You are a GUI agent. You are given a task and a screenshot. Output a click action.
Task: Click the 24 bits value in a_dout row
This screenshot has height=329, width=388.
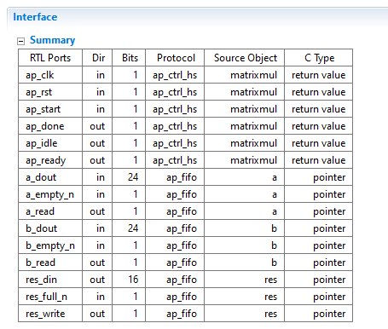[x=133, y=177]
